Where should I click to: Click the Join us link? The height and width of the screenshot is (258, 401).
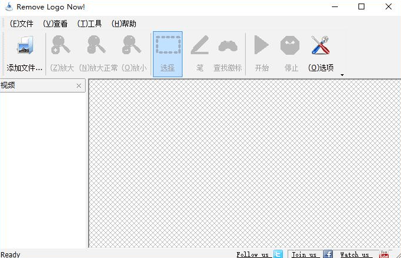[304, 254]
